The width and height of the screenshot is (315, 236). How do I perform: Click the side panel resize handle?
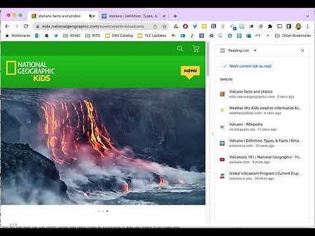pyautogui.click(x=212, y=134)
